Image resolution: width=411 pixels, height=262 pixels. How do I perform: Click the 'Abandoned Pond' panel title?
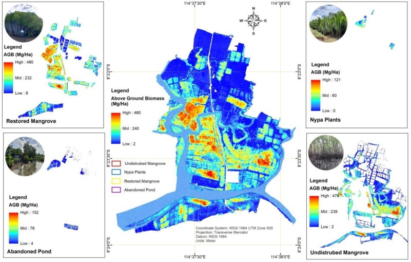[x=29, y=252]
